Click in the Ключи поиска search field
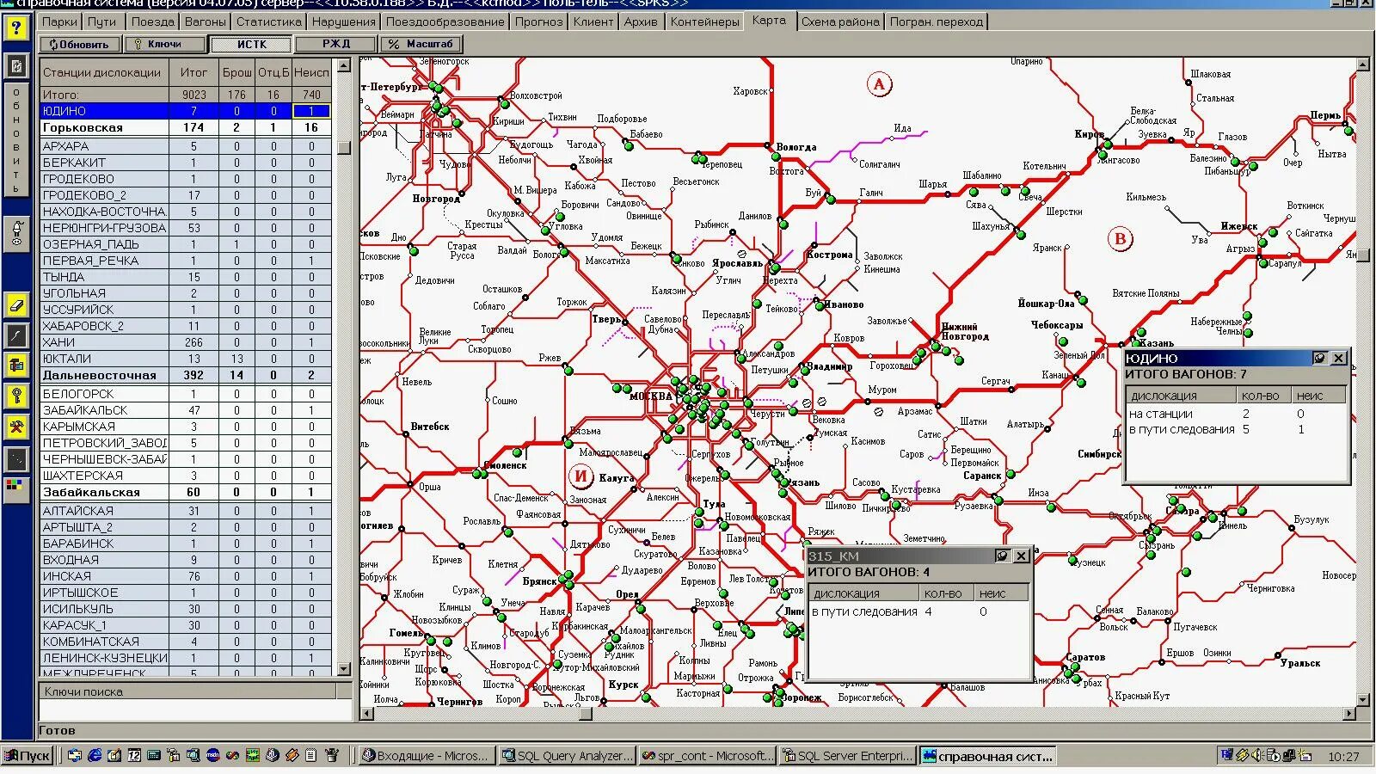The width and height of the screenshot is (1376, 774). click(x=195, y=710)
